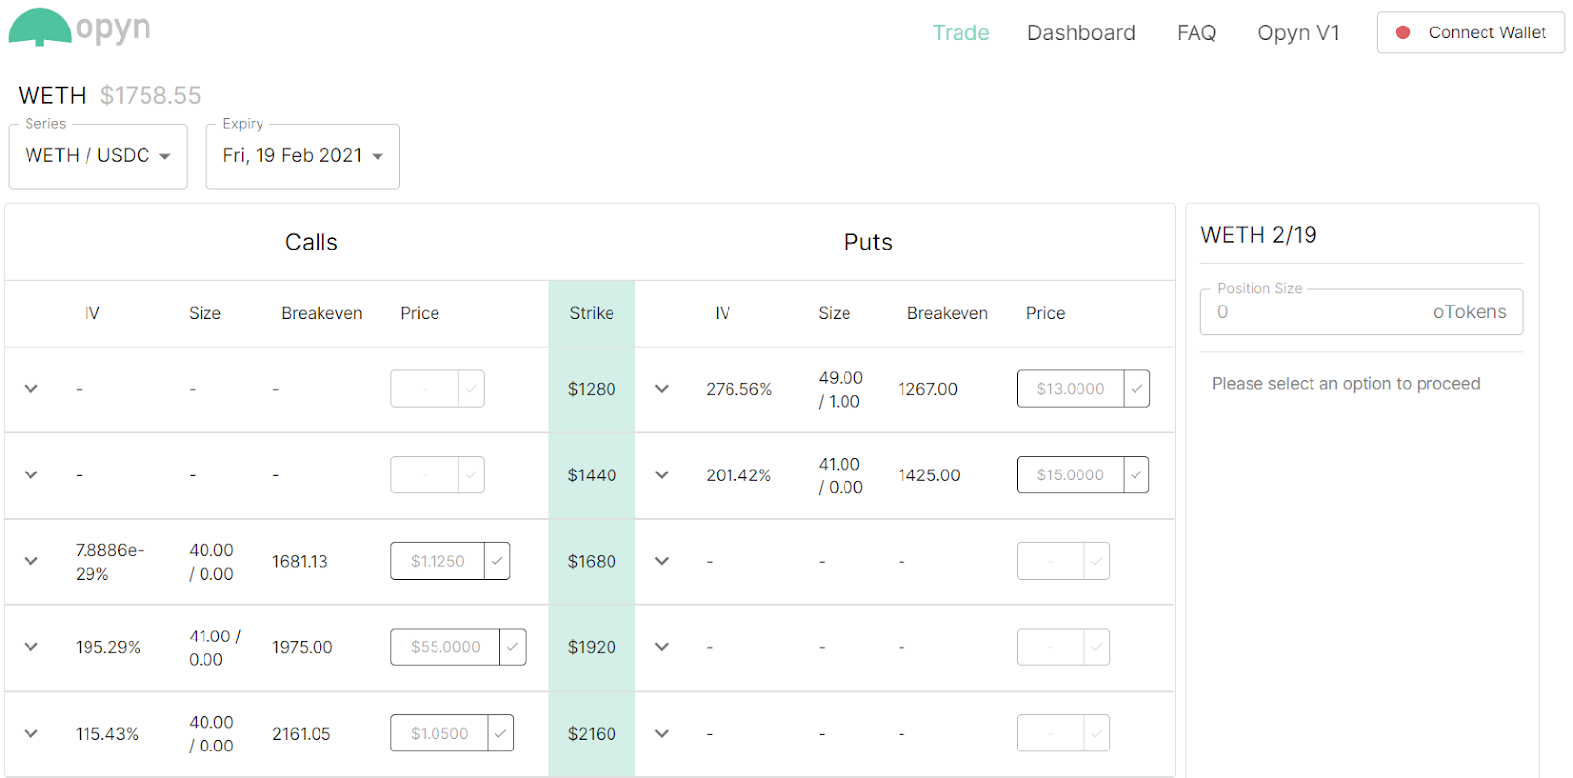Viewport: 1573px width, 778px height.
Task: Focus the Position Size input field
Action: tap(1317, 312)
